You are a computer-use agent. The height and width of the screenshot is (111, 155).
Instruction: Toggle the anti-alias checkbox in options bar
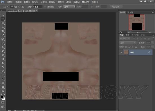(45, 7)
